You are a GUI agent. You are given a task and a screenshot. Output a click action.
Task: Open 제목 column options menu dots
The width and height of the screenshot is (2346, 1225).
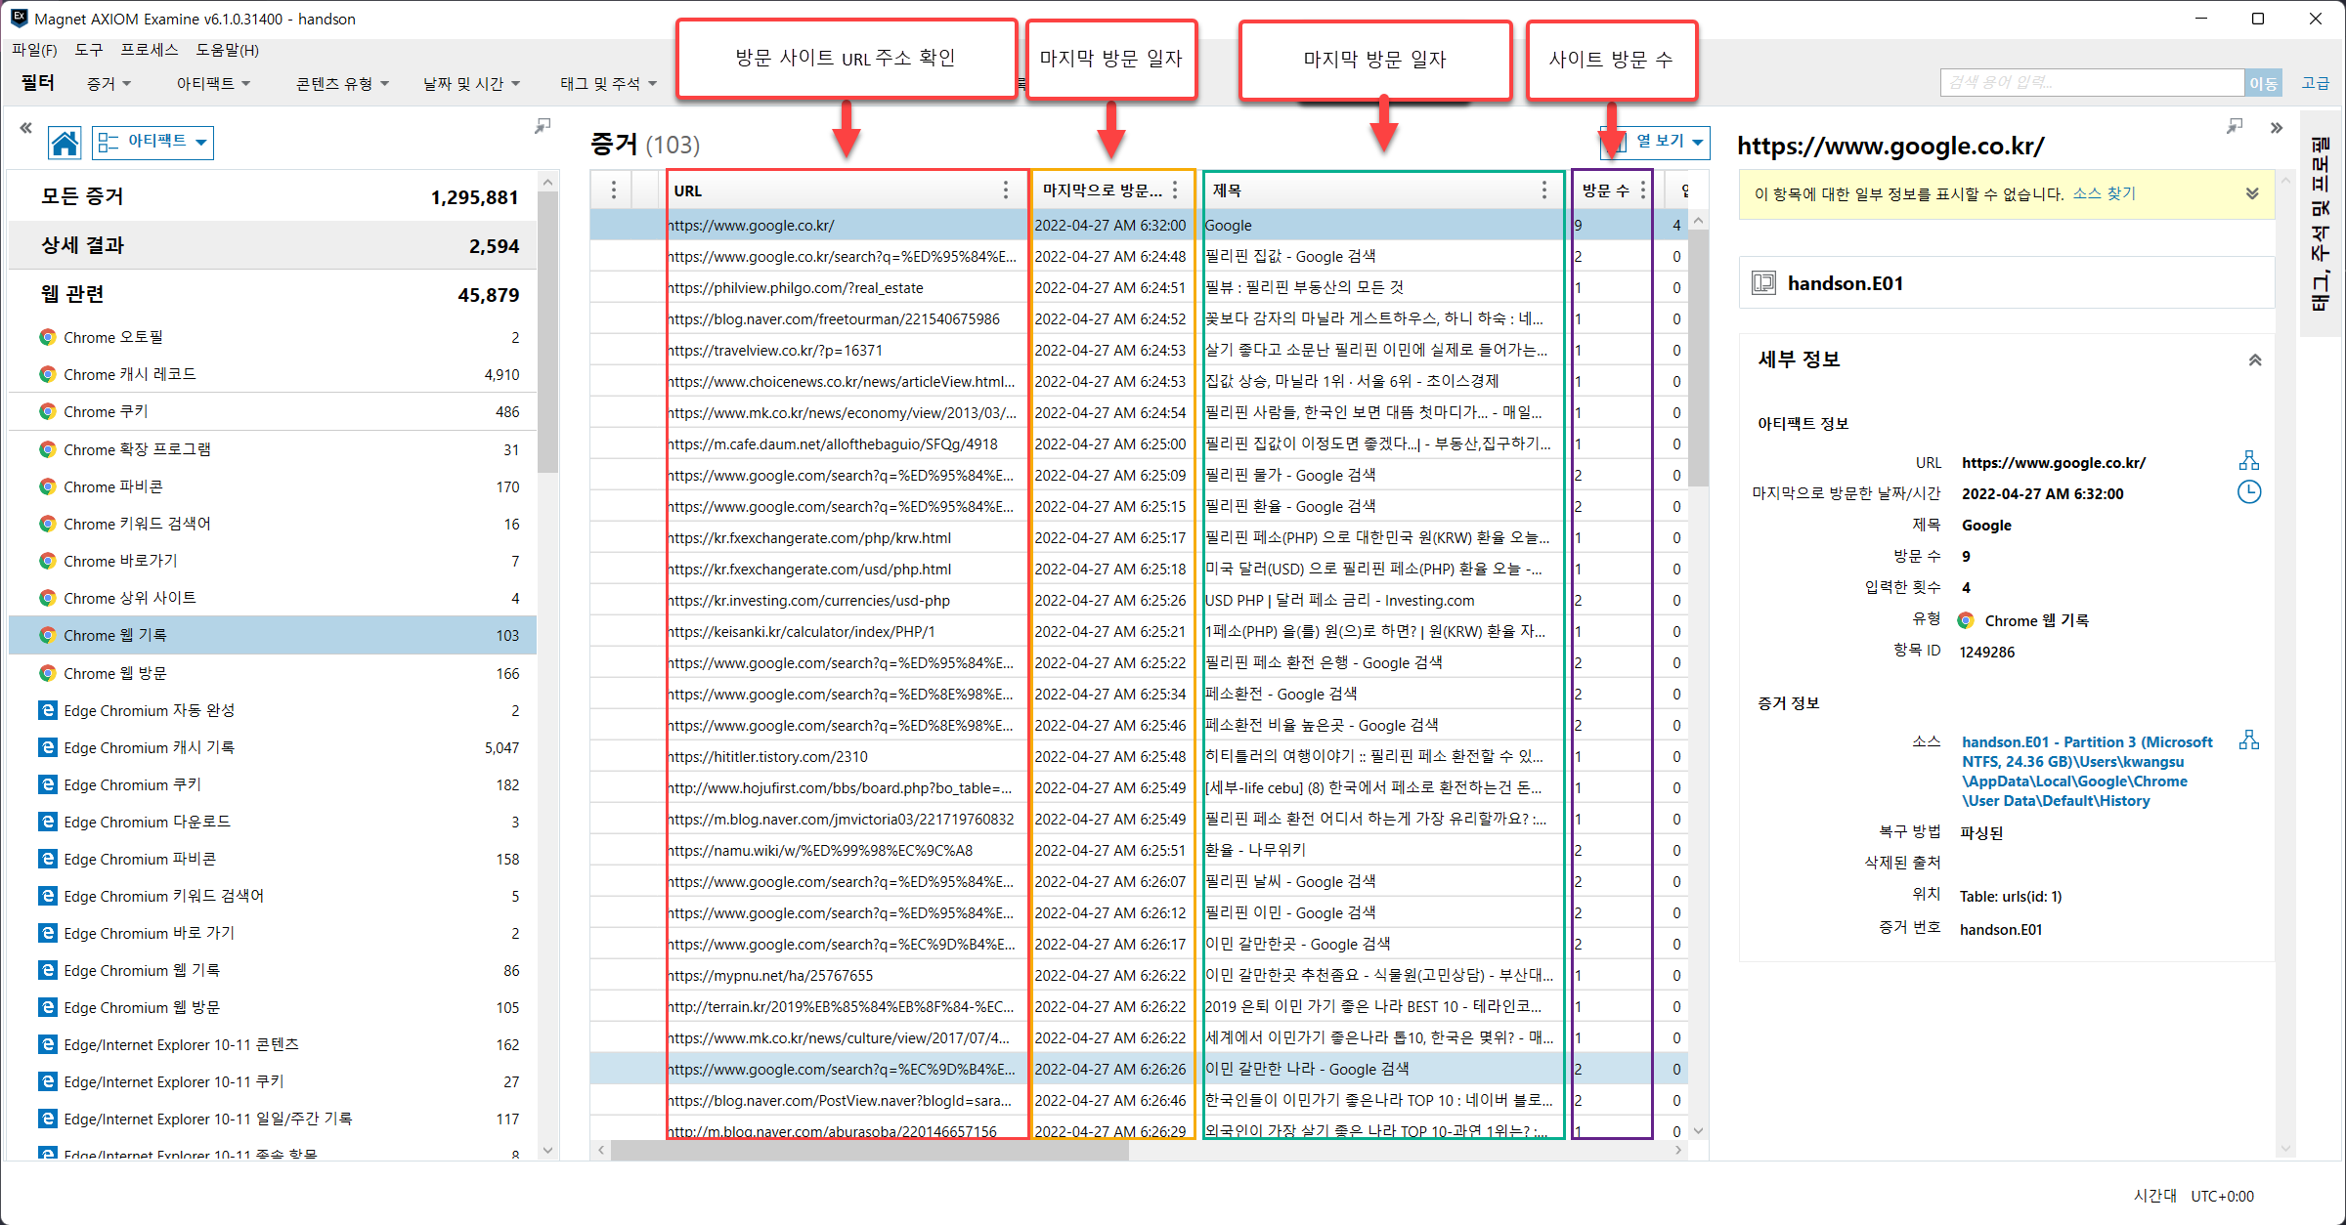point(1543,190)
